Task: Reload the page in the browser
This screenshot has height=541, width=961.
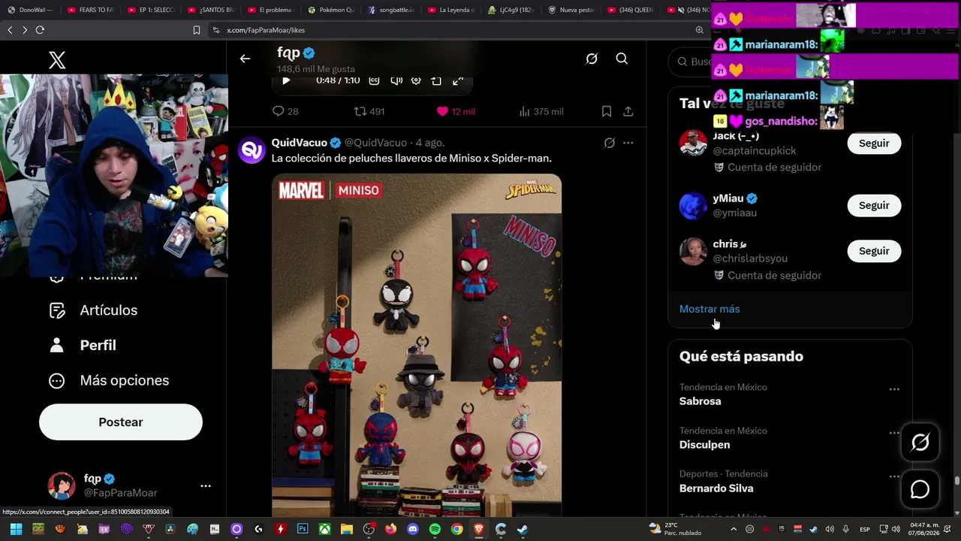Action: (40, 30)
